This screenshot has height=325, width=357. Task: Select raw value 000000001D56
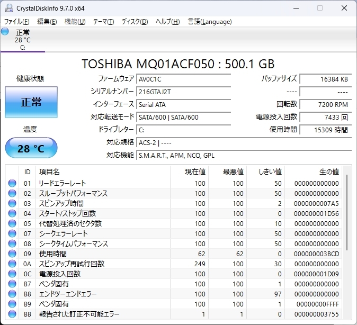coord(316,213)
